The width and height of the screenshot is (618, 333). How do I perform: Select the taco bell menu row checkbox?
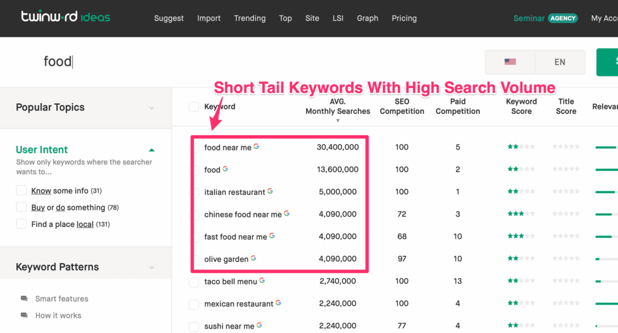[194, 282]
